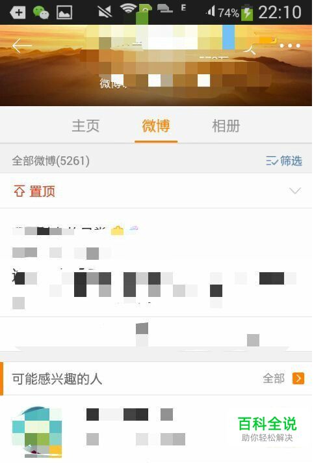Open the 相册 album tab
This screenshot has height=463, width=325.
click(x=226, y=126)
